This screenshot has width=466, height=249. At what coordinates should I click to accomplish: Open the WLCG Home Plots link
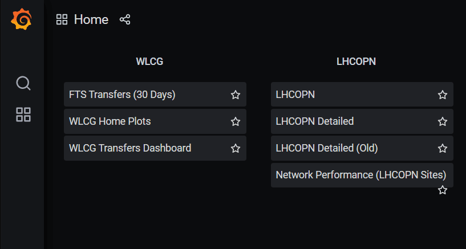110,121
